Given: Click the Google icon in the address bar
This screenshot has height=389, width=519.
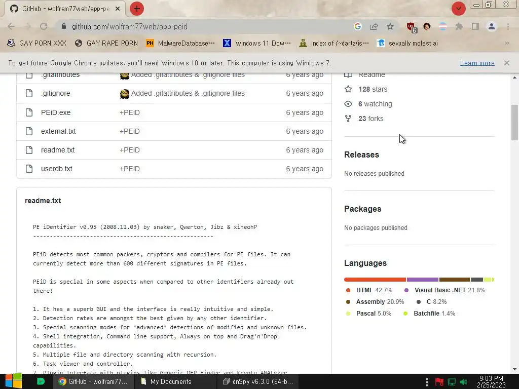Looking at the screenshot, I should tap(357, 26).
